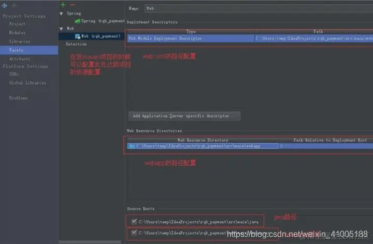373x244 pixels.
Task: Click the Type column header
Action: (x=191, y=32)
